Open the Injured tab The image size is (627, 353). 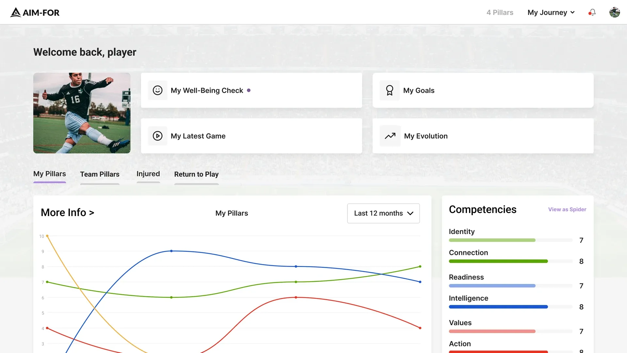click(148, 174)
